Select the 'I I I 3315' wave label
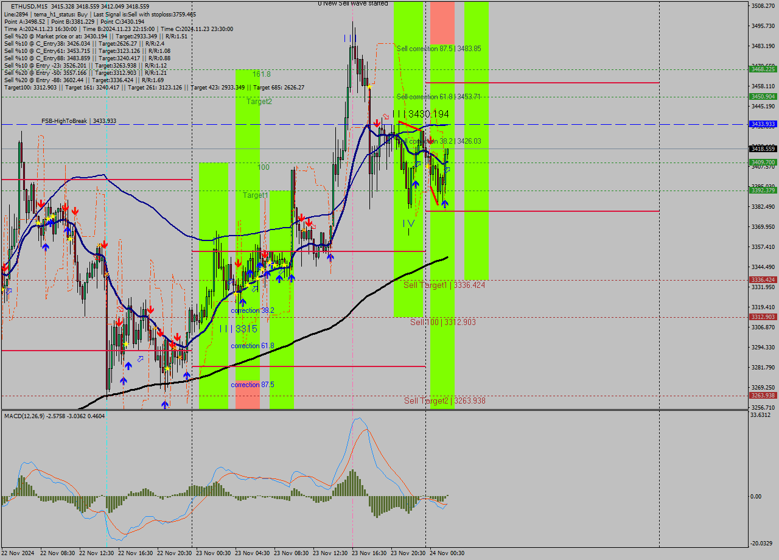 click(x=238, y=329)
